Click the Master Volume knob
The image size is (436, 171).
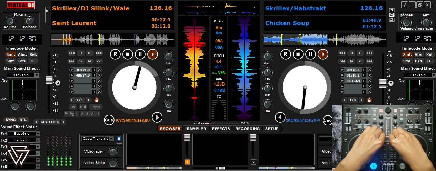point(10,21)
